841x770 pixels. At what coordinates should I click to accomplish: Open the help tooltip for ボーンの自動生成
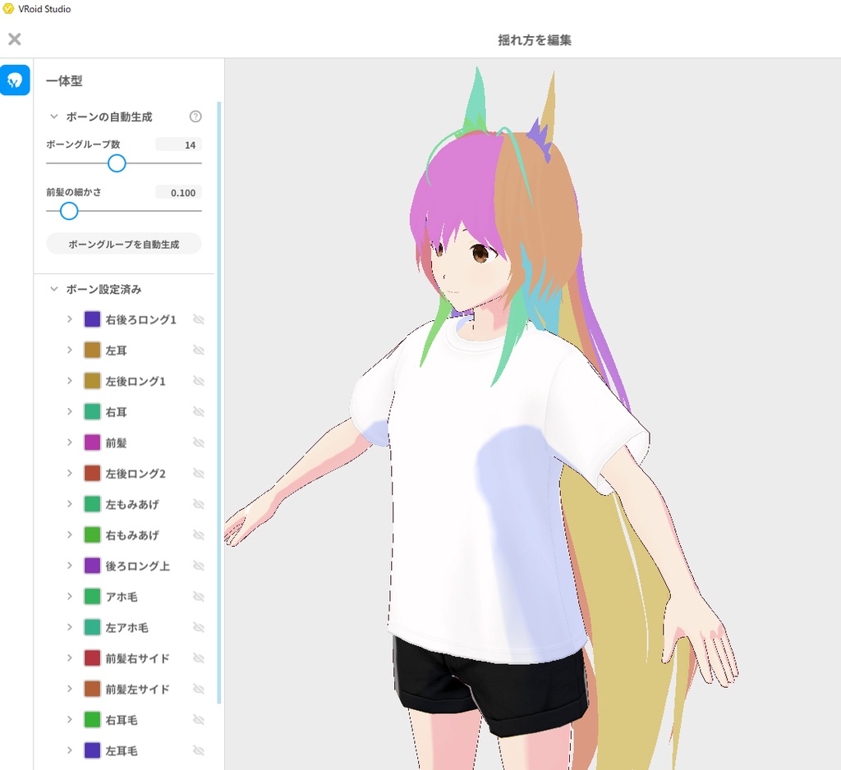[195, 117]
